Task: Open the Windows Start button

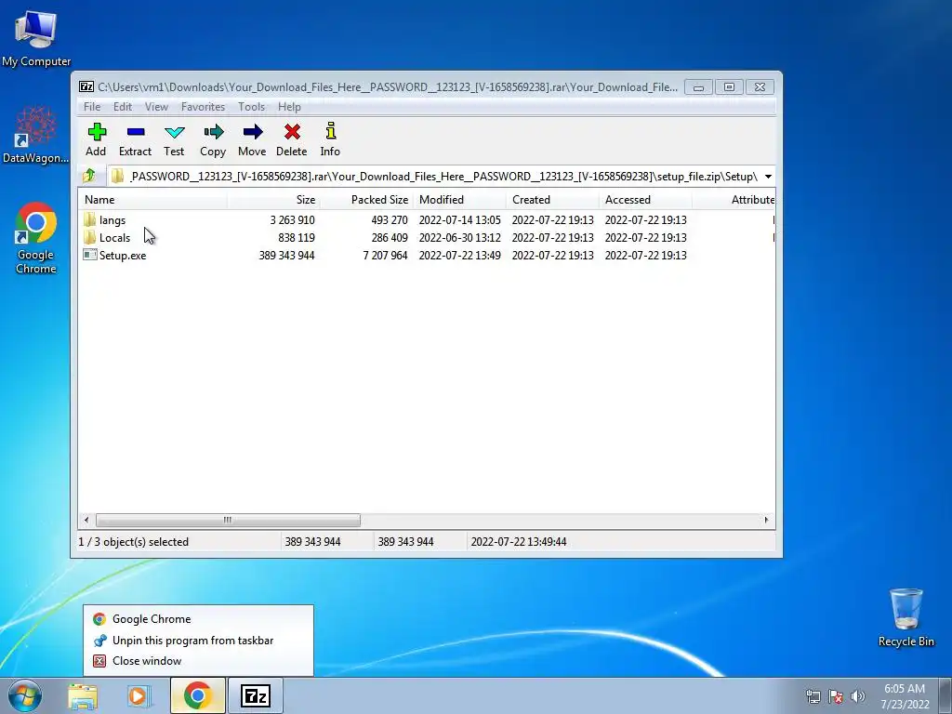Action: click(25, 695)
